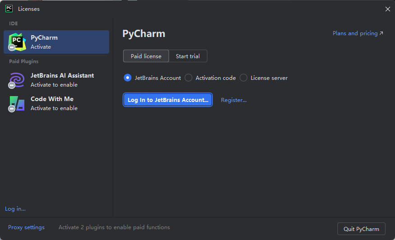Switch to the Start trial tab
Viewport: 395px width, 240px height.
point(188,56)
